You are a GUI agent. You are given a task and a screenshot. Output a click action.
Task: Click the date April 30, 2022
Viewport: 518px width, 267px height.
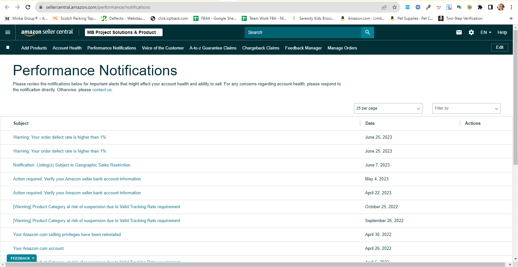pyautogui.click(x=378, y=235)
